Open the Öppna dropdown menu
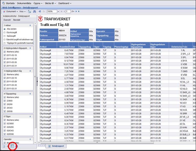196x151 pixels. click(x=38, y=3)
